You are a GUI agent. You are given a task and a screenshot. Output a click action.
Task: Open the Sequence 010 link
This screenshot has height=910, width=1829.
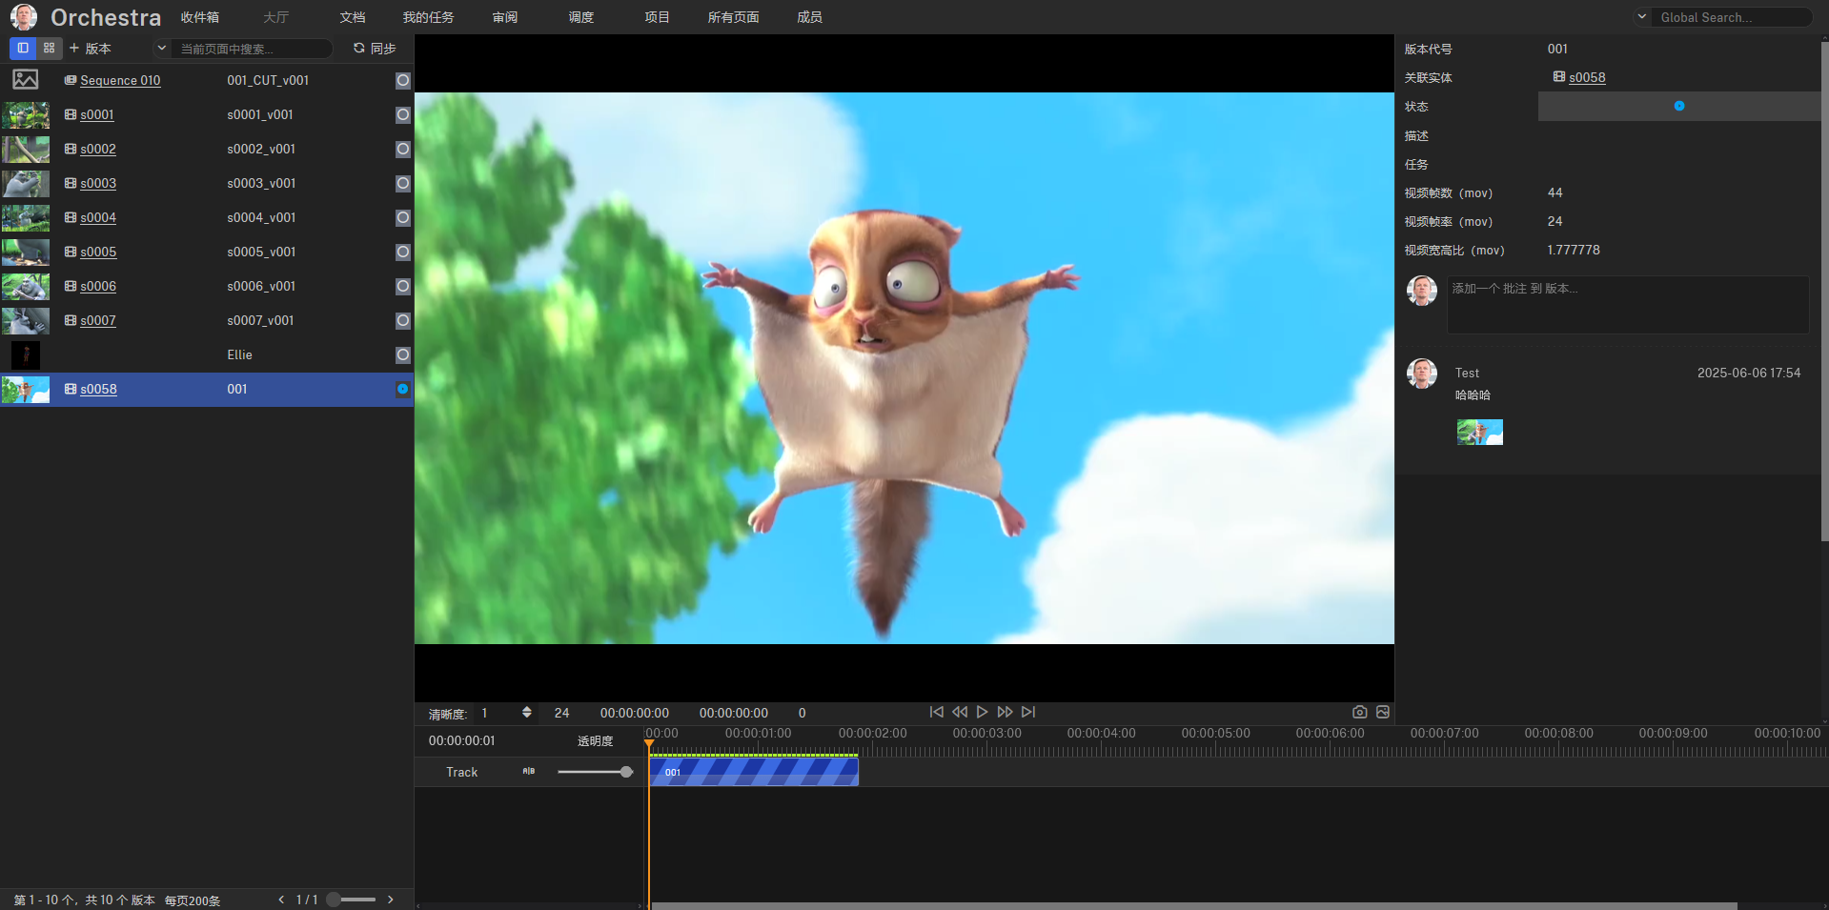tap(120, 80)
